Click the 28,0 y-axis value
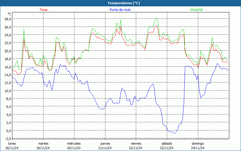 pos(8,19)
